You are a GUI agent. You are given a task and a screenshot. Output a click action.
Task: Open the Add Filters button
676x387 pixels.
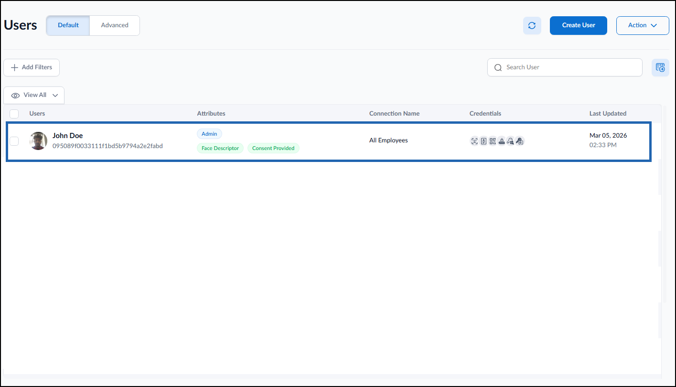[x=32, y=67]
